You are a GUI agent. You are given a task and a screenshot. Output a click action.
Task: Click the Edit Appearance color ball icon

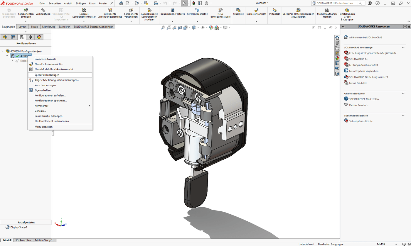click(211, 28)
